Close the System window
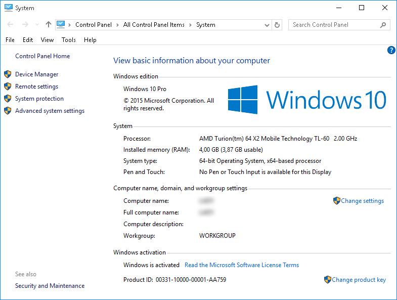The image size is (397, 300). click(x=385, y=8)
